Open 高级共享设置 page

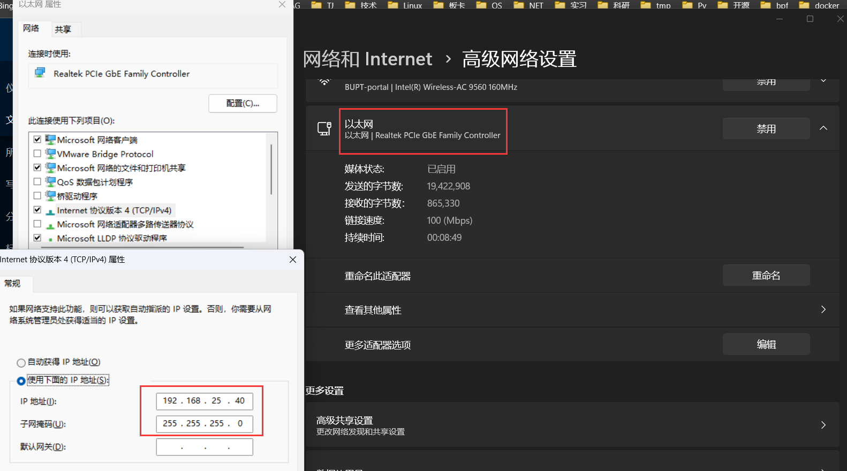tap(571, 425)
